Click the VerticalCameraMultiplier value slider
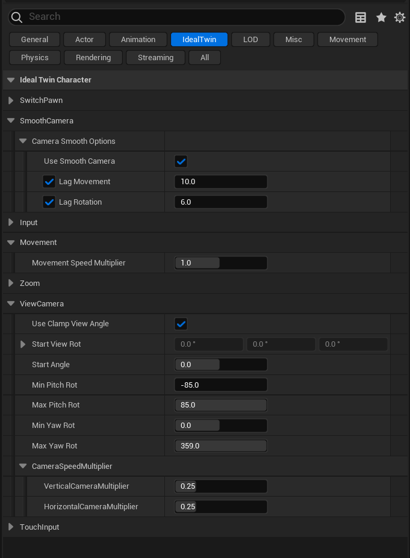This screenshot has width=410, height=558. 220,486
